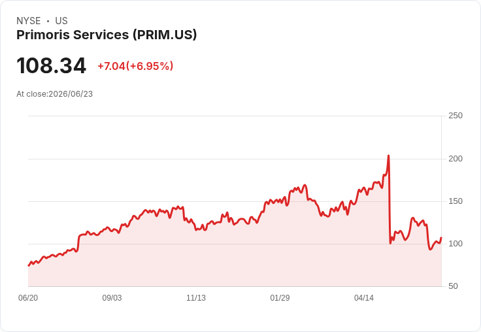Click the Primoris Services (PRIM.US) title

tap(107, 35)
